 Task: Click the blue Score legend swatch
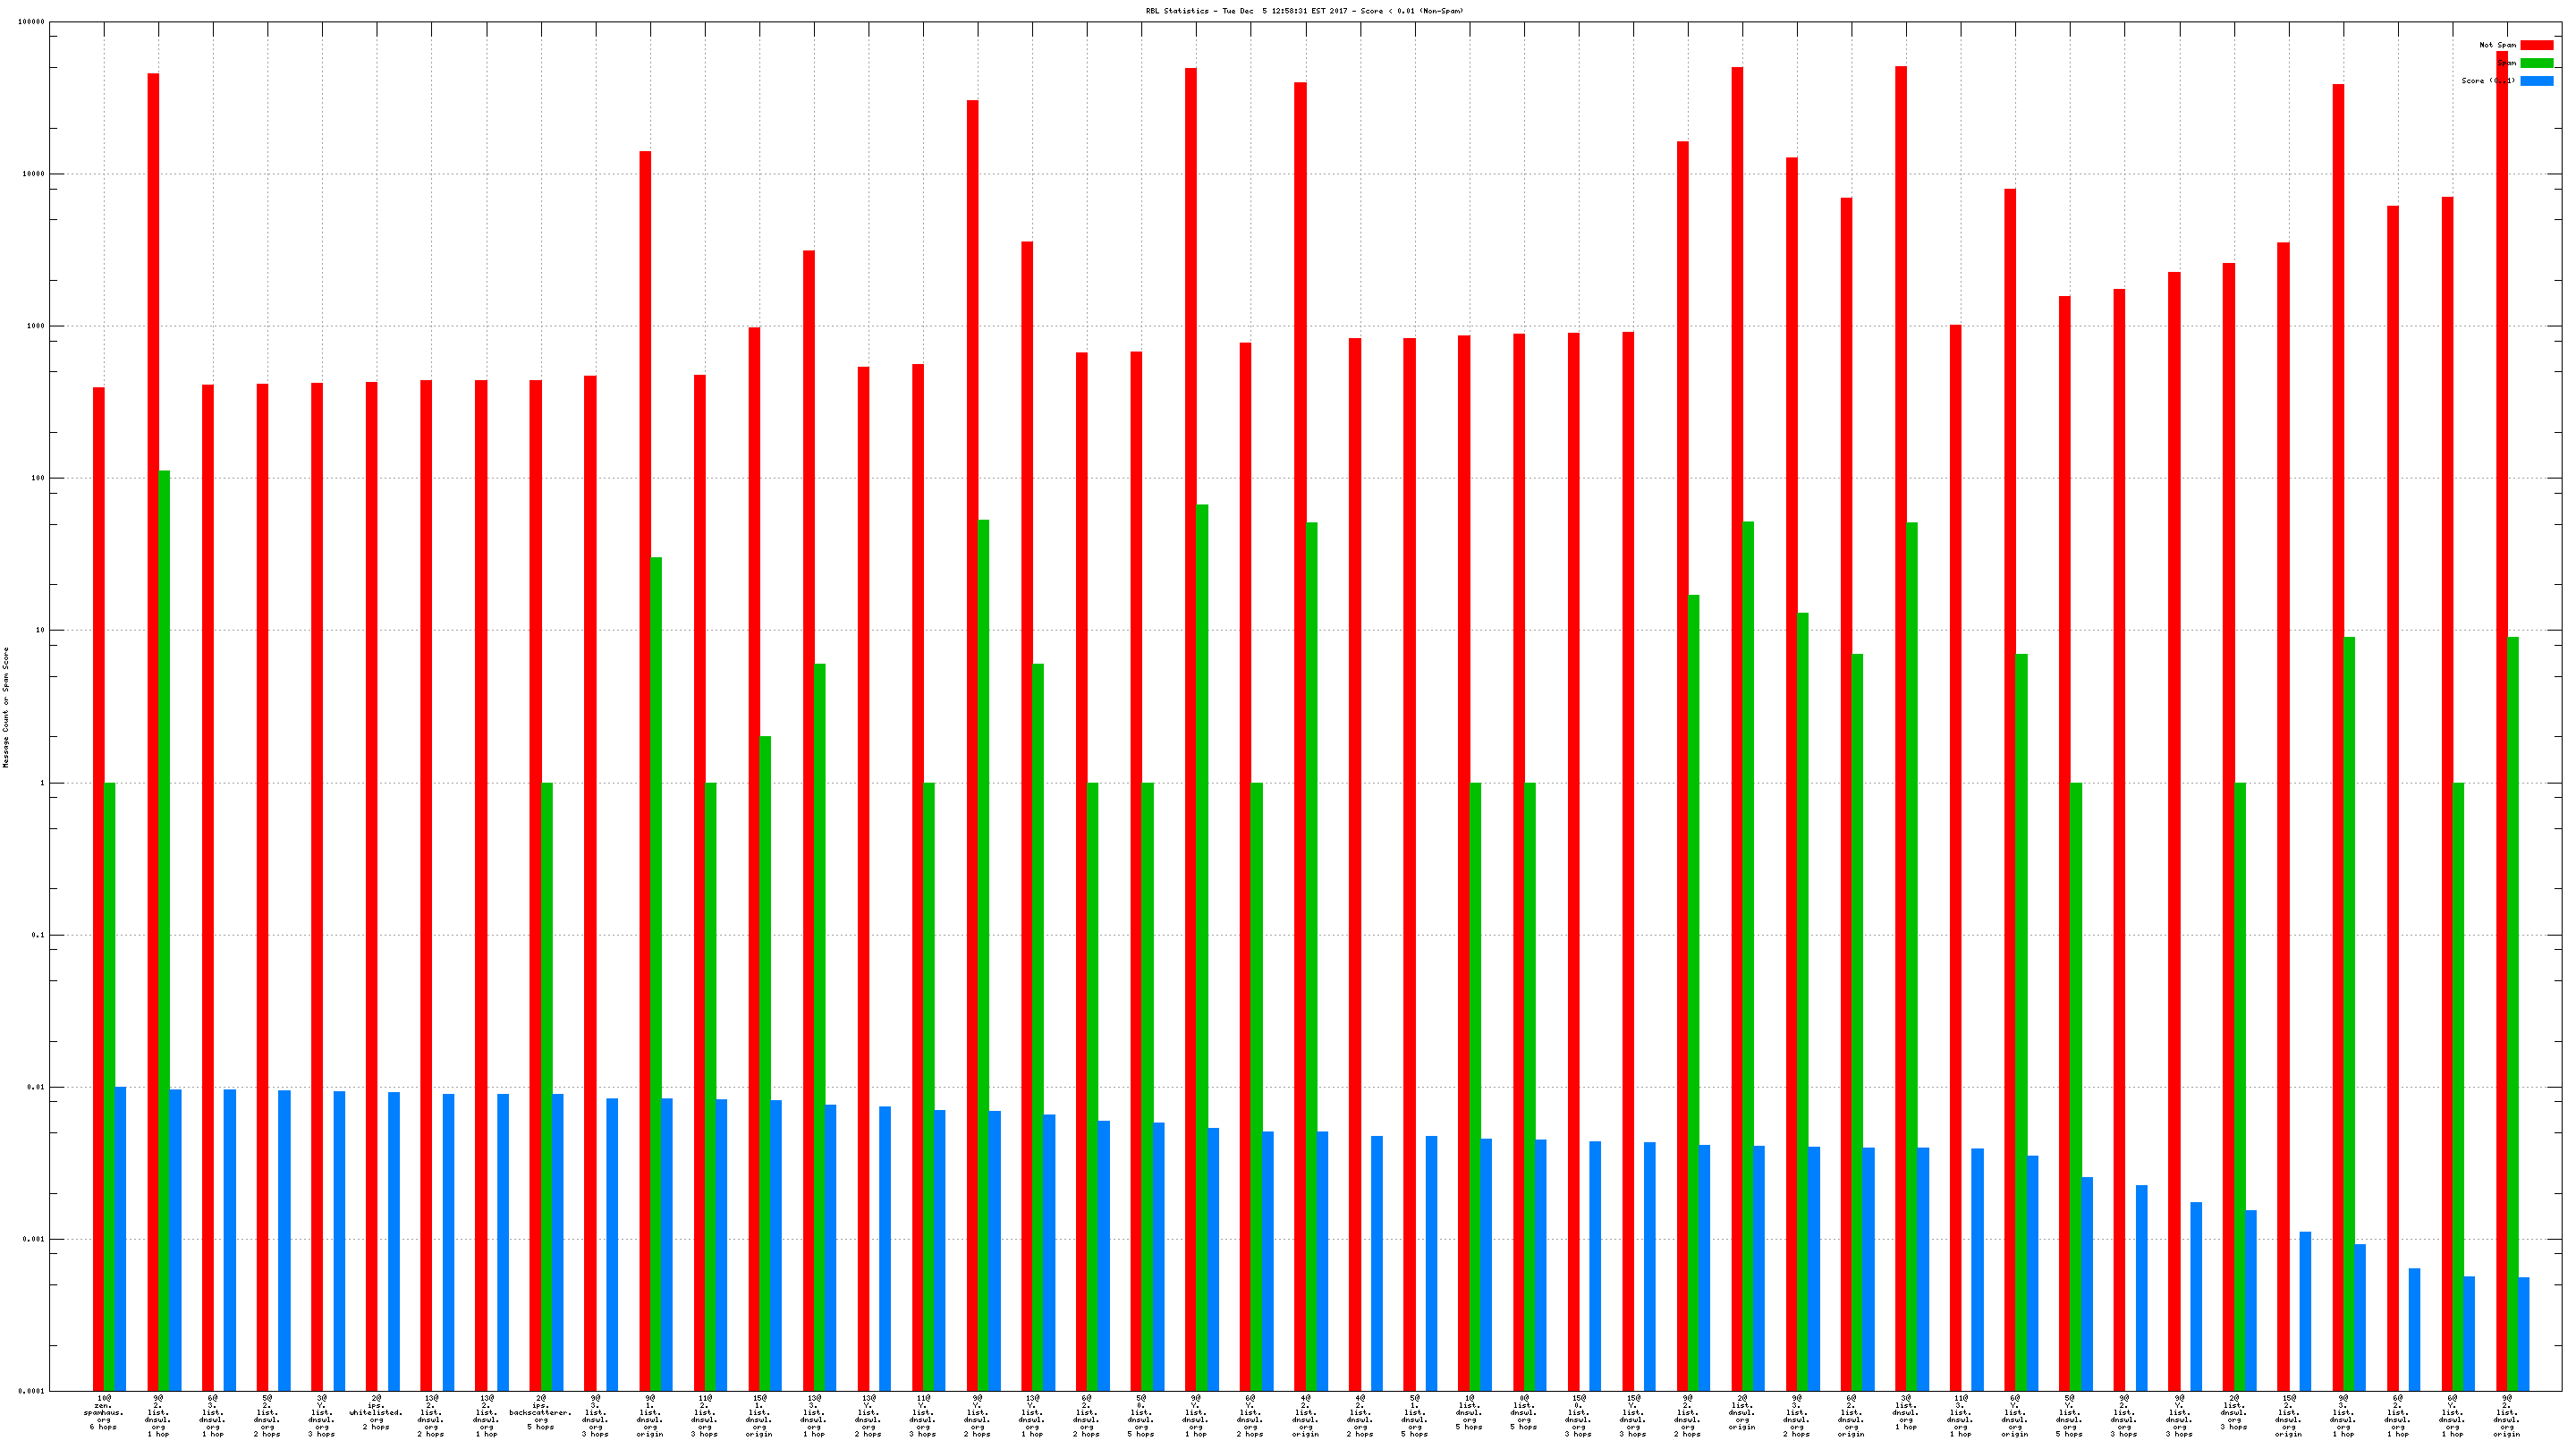click(2536, 81)
